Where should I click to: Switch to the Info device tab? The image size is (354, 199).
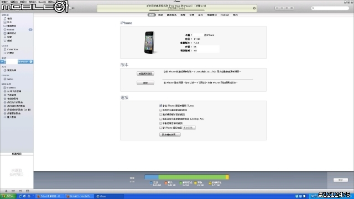[x=160, y=15]
